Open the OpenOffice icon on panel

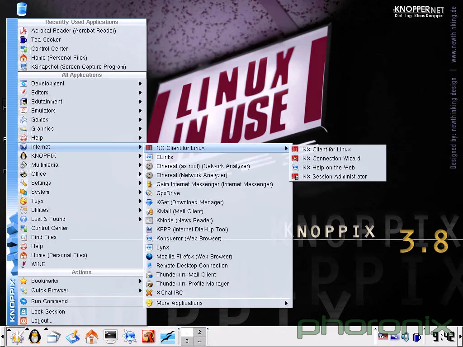click(x=167, y=337)
